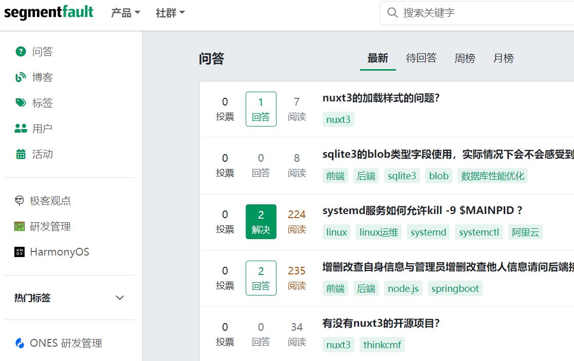Switch to the 周榜 tab
This screenshot has height=361, width=574.
pyautogui.click(x=465, y=58)
